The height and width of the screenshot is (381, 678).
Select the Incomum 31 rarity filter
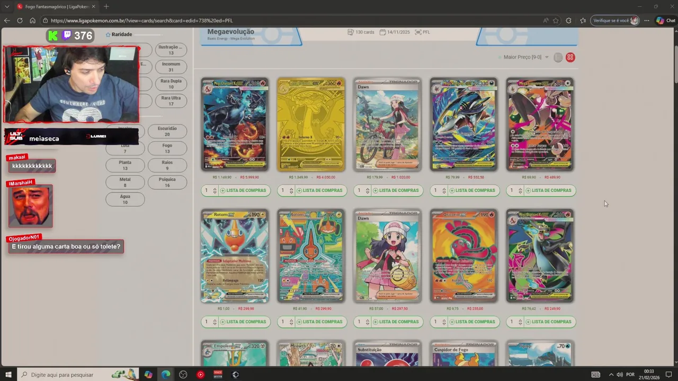pos(171,67)
